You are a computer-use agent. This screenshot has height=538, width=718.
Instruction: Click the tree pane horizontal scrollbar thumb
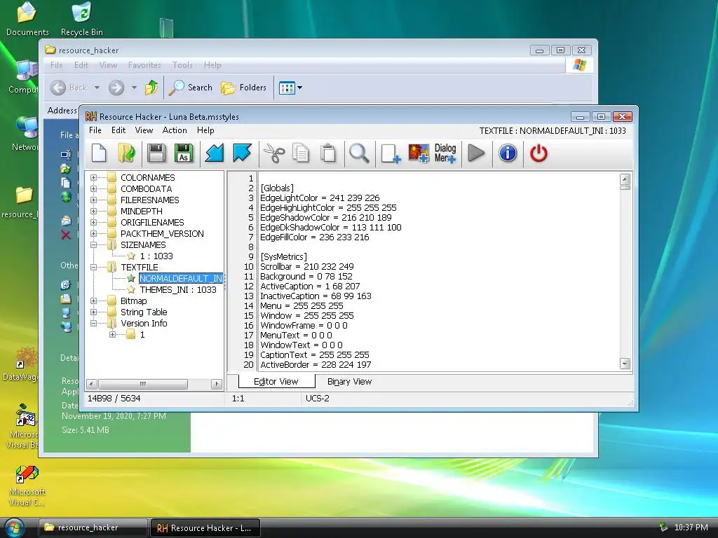tap(142, 384)
